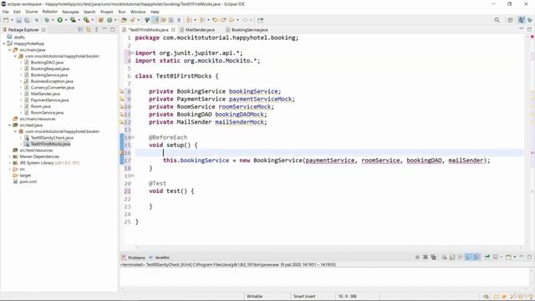Click the Coverage run icon in toolbar

coord(73,20)
